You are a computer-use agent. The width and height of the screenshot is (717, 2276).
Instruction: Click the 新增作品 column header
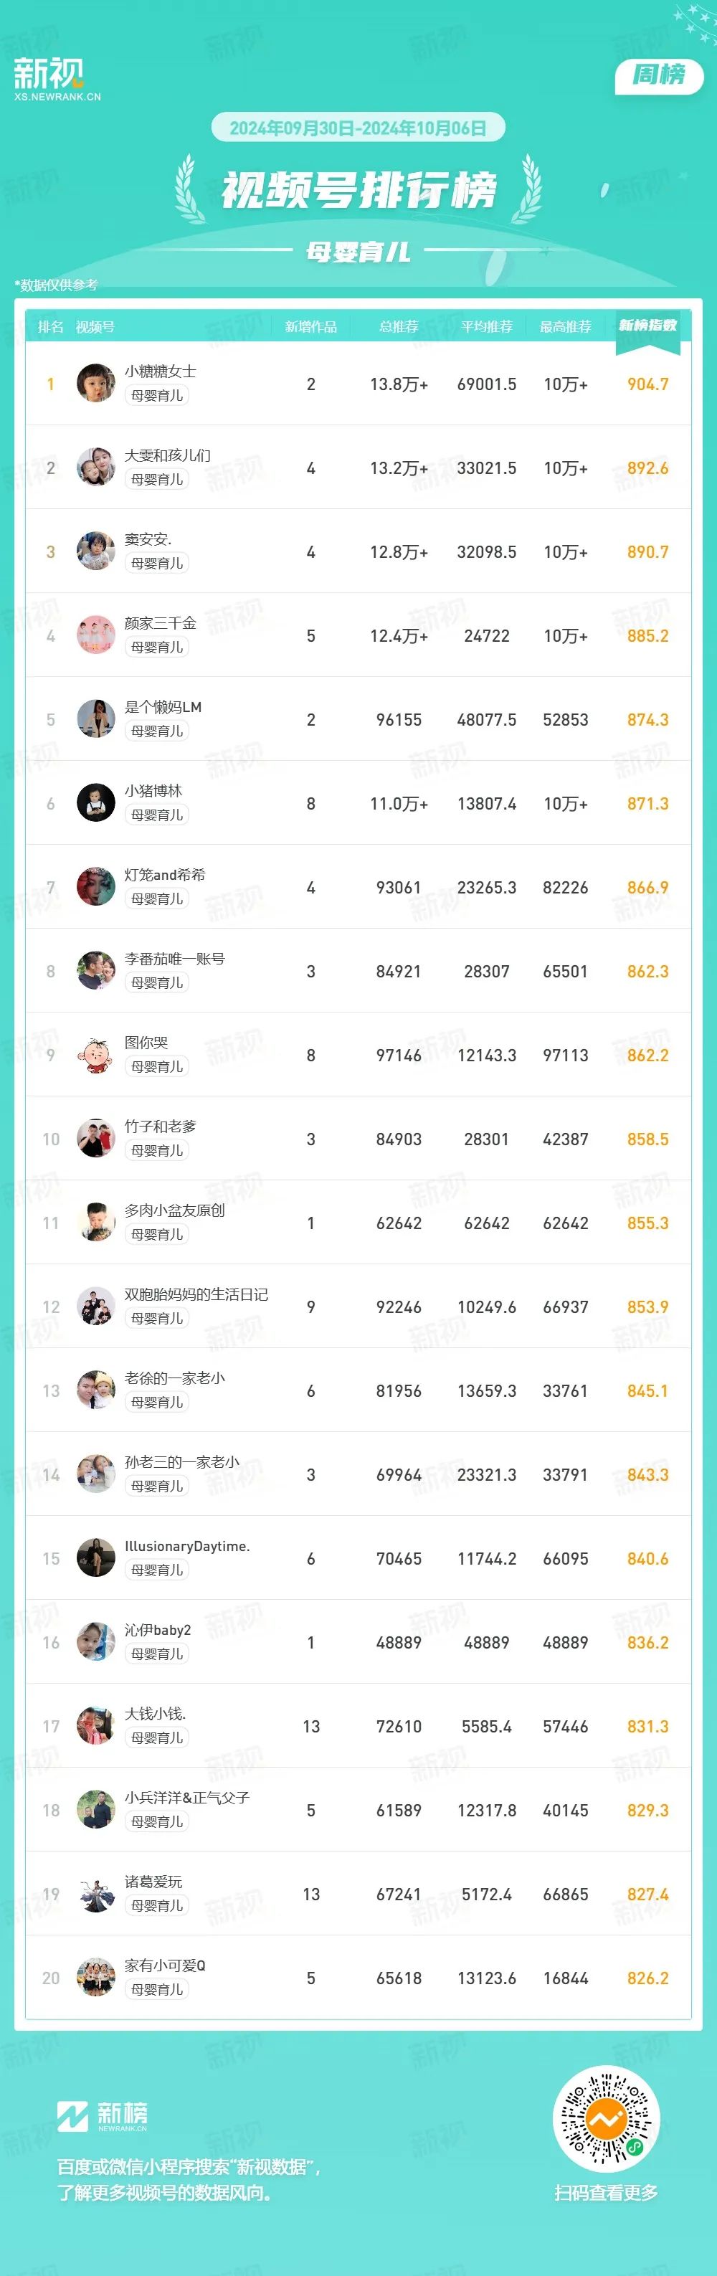click(310, 327)
